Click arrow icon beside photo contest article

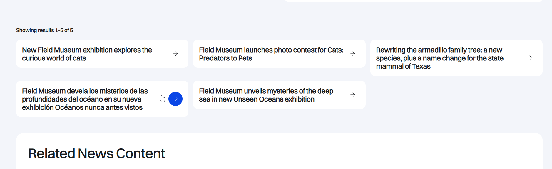click(x=353, y=54)
